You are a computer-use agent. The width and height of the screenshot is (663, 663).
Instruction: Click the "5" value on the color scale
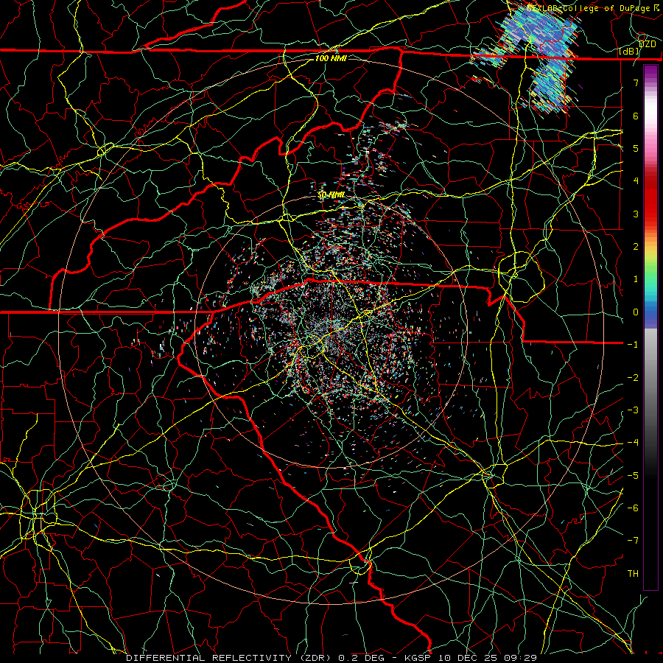[x=636, y=148]
